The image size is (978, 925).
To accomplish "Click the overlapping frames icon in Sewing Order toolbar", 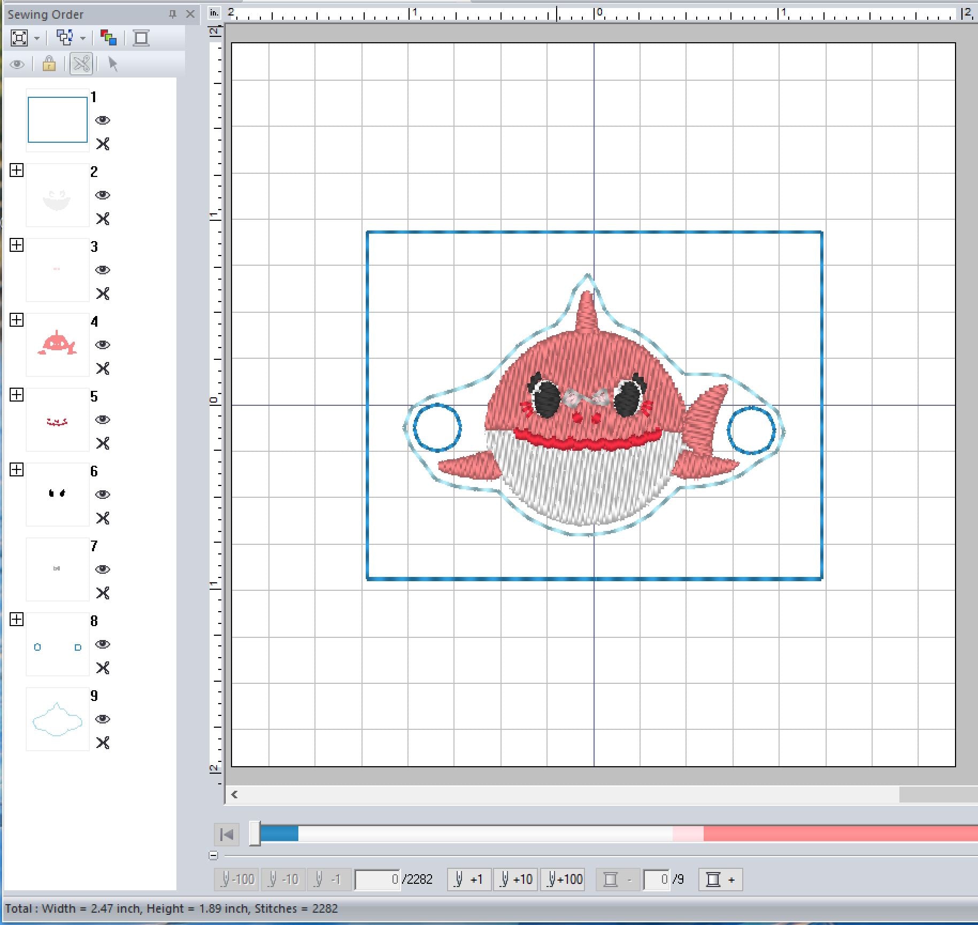I will click(65, 38).
